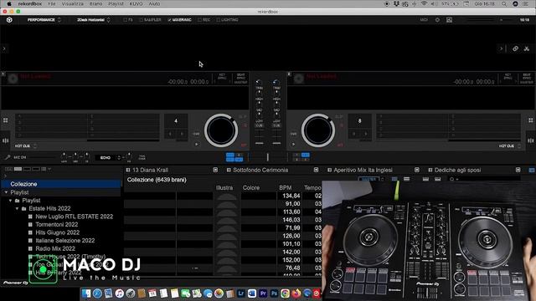The width and height of the screenshot is (536, 301).
Task: Expand the left side panel arrow
Action: click(4, 48)
